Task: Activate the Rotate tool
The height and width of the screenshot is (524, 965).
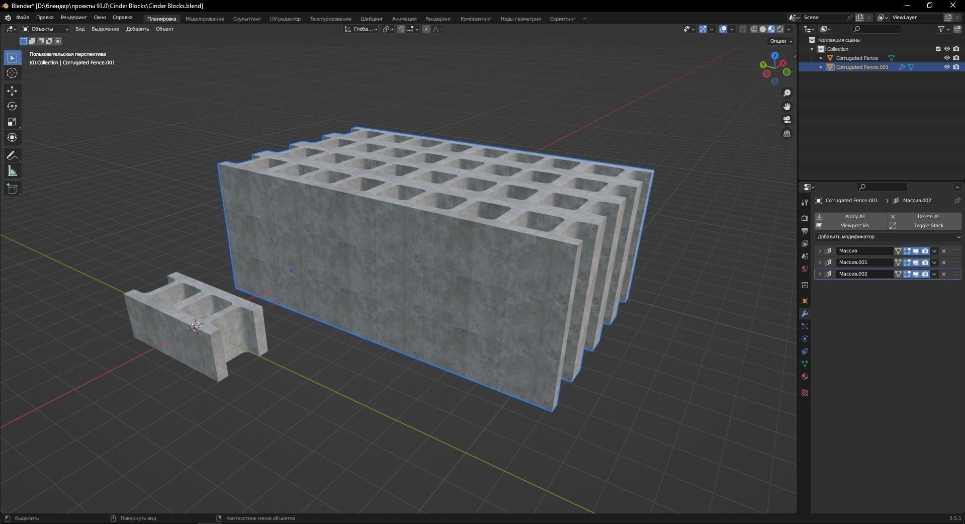Action: (x=12, y=107)
